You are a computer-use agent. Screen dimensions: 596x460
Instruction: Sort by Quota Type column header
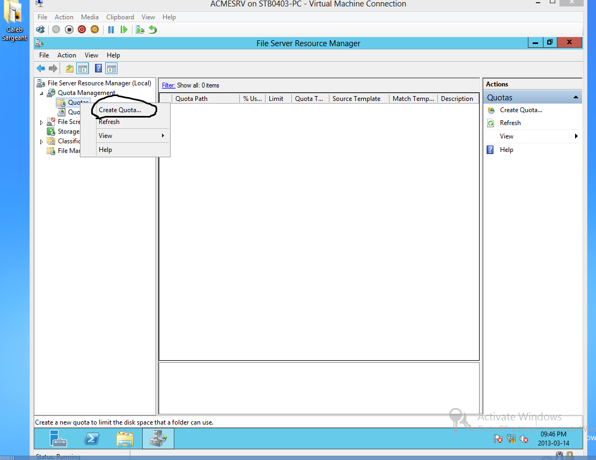click(x=310, y=98)
